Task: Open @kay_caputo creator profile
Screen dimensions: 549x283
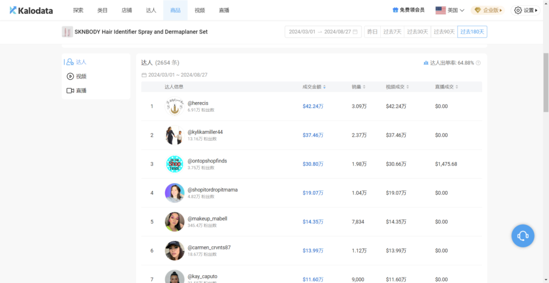Action: click(202, 276)
